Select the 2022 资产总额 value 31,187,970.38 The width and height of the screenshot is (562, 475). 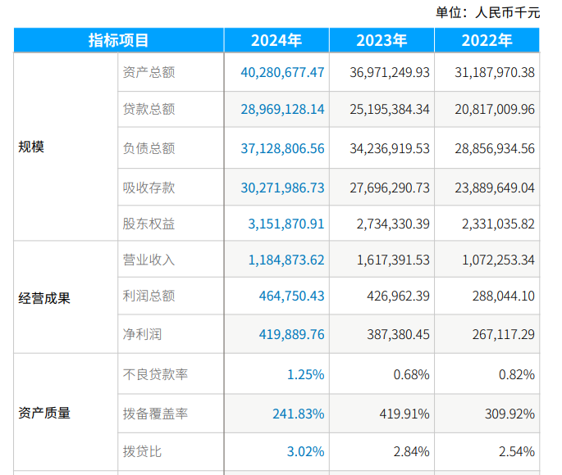click(495, 72)
